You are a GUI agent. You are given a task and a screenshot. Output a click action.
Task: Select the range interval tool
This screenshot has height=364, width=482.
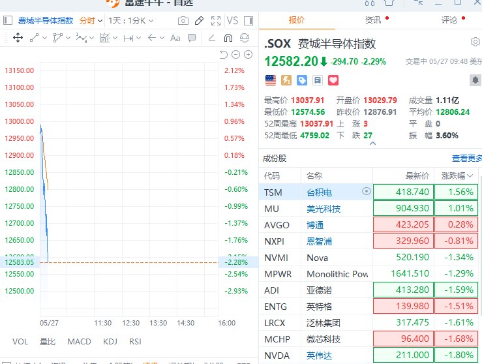(x=128, y=38)
